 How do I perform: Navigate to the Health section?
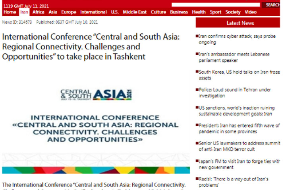199,12
